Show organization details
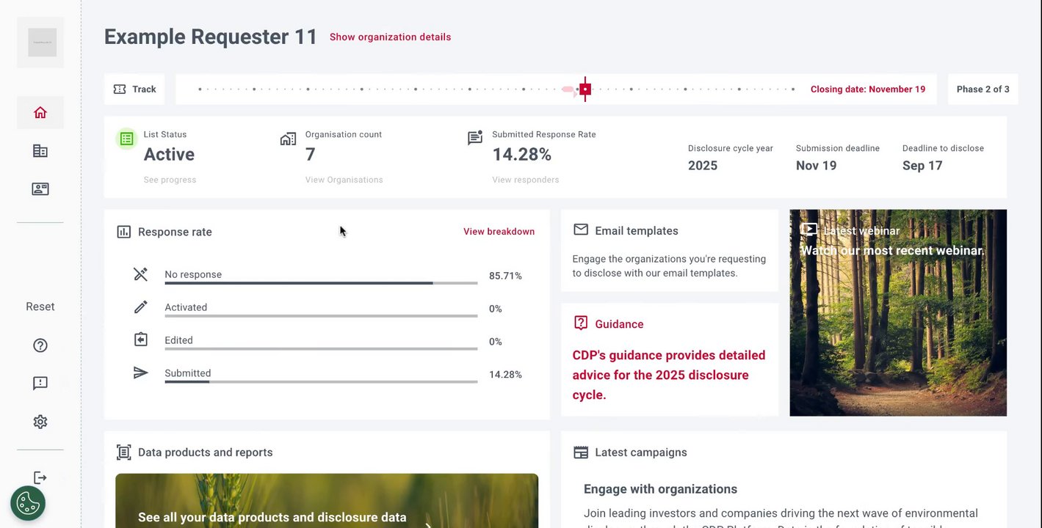Viewport: 1042px width, 528px height. [x=390, y=37]
